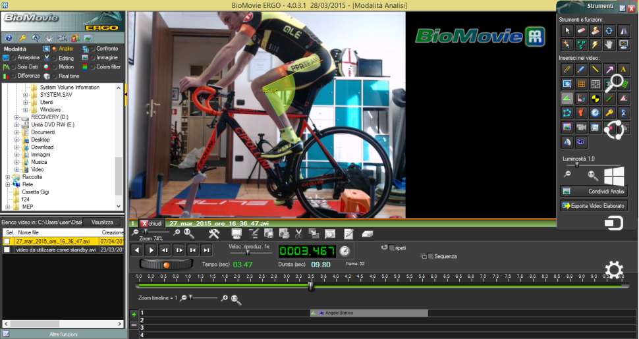Select the Real time mode radio button
The width and height of the screenshot is (639, 339).
click(54, 76)
